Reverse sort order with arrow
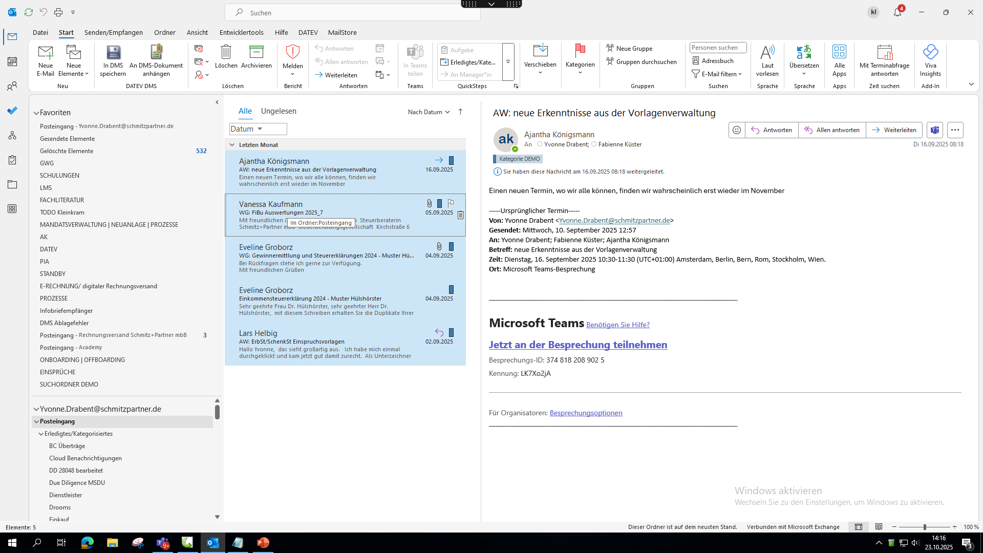The height and width of the screenshot is (553, 983). tap(460, 112)
